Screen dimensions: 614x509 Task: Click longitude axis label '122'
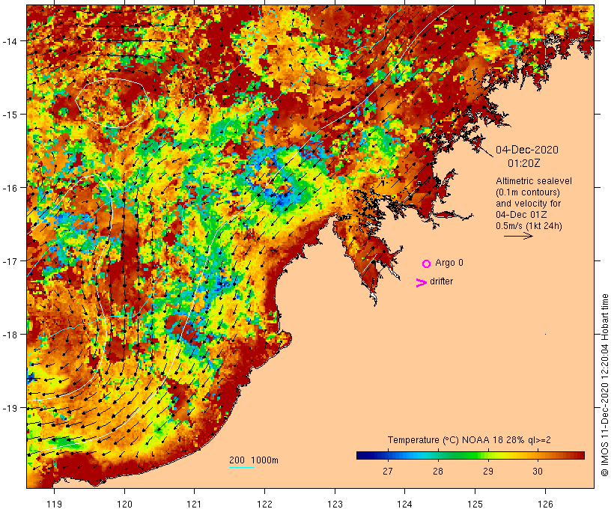(x=264, y=504)
